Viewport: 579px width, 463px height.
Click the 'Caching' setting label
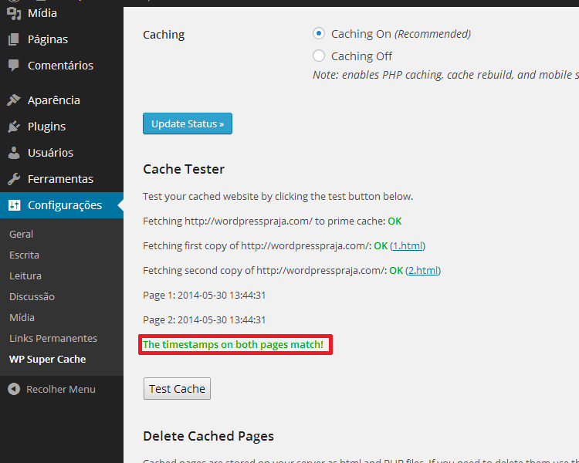(164, 35)
